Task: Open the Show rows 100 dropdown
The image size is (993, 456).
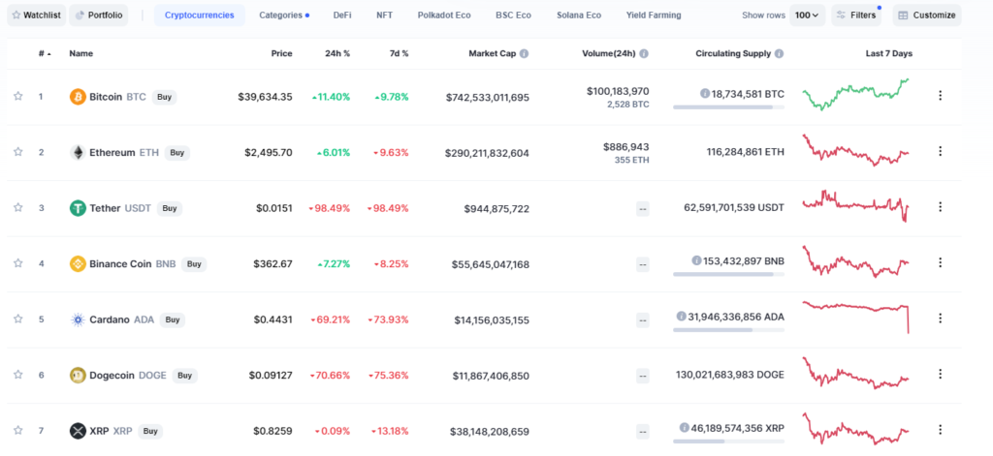Action: pos(808,15)
